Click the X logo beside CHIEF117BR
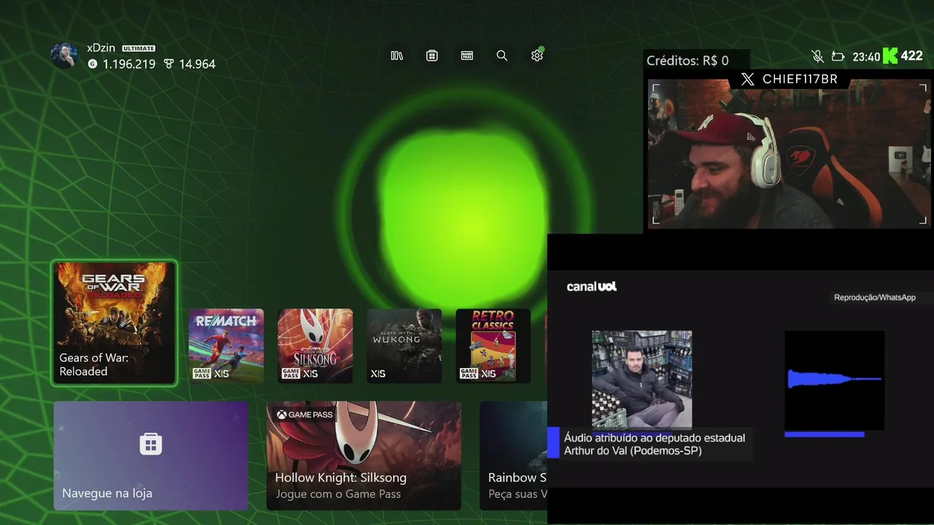This screenshot has width=934, height=525. (748, 79)
